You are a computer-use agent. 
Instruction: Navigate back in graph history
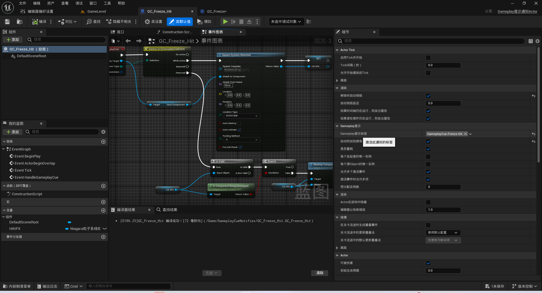coord(128,41)
